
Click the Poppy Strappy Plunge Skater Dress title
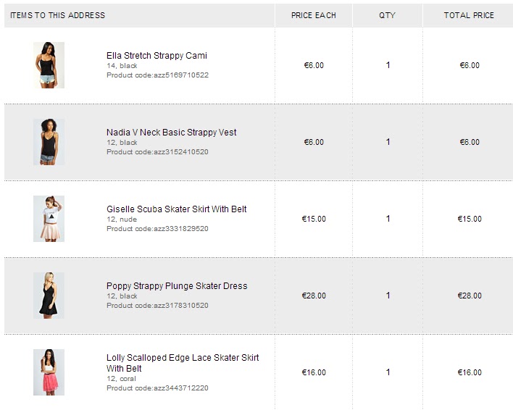click(x=177, y=286)
